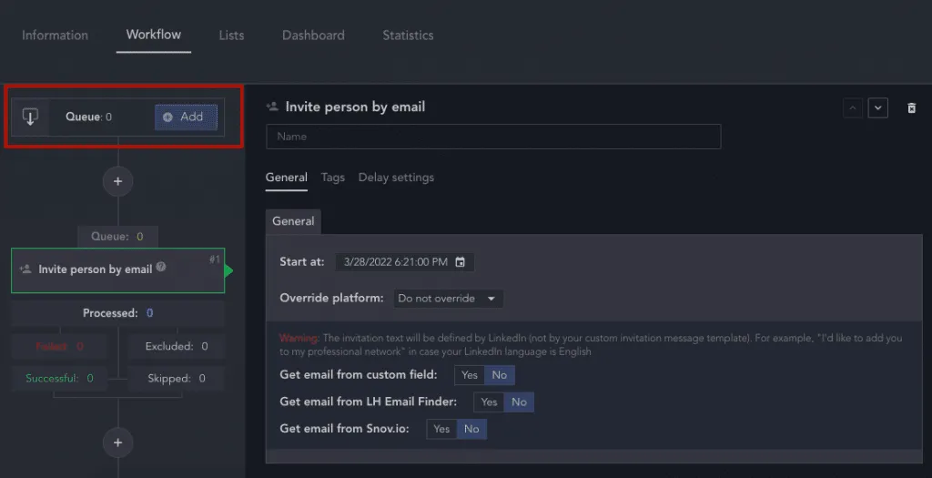Click the queue import download icon
Viewport: 932px width, 478px height.
(30, 117)
